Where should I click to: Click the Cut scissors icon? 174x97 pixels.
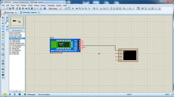coord(101,8)
